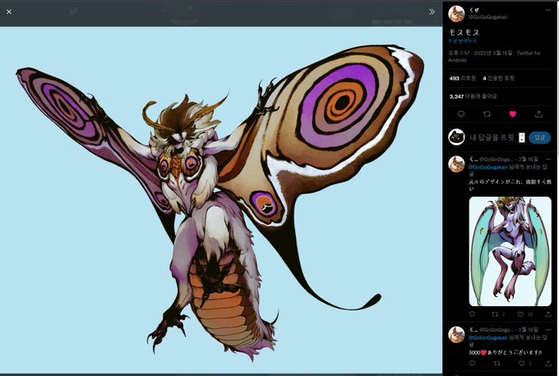Retweet the main tweet
This screenshot has width=559, height=376.
(x=487, y=114)
